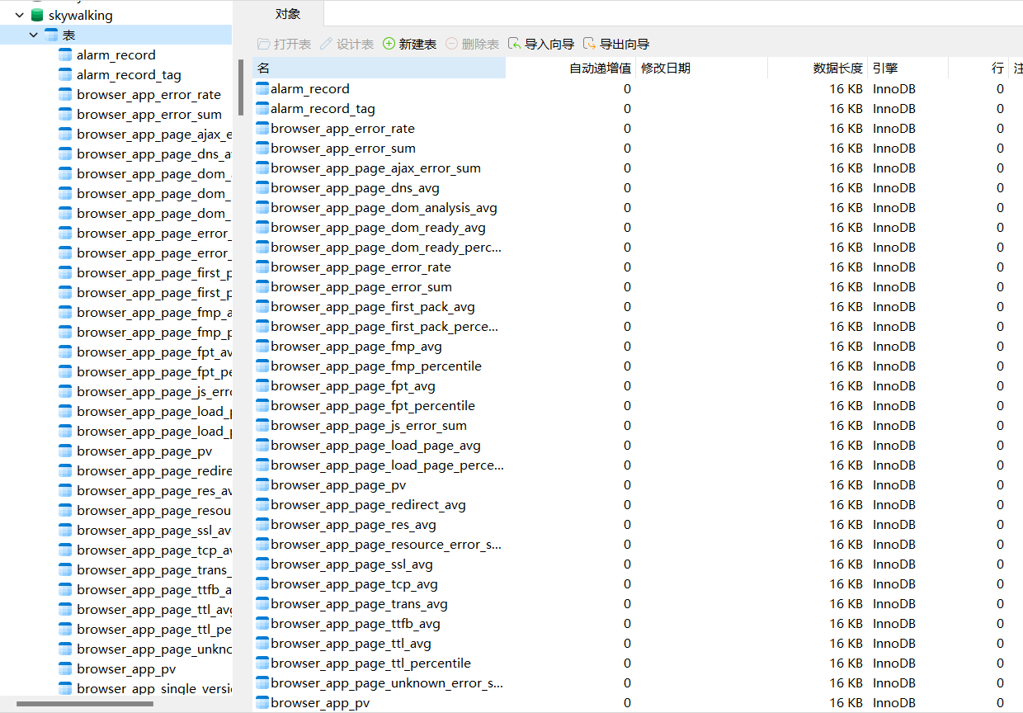Collapse the 表 tables tree node

click(x=33, y=35)
